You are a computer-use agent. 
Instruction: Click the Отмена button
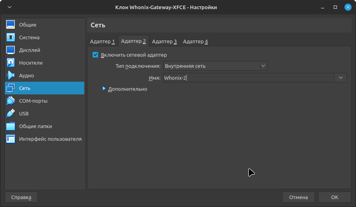tap(298, 197)
